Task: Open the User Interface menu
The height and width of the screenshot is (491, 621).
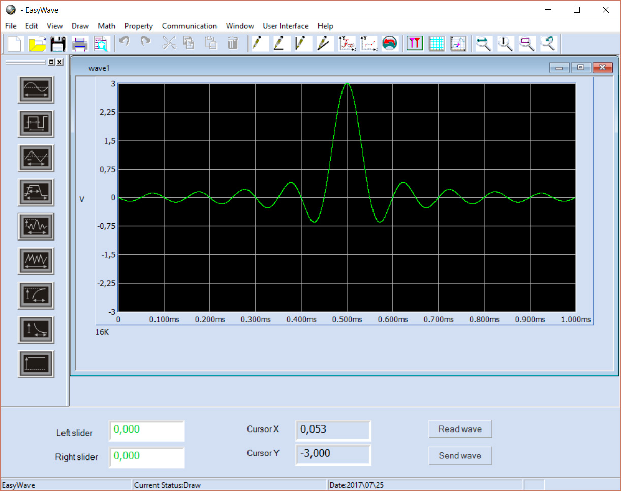Action: [x=286, y=26]
